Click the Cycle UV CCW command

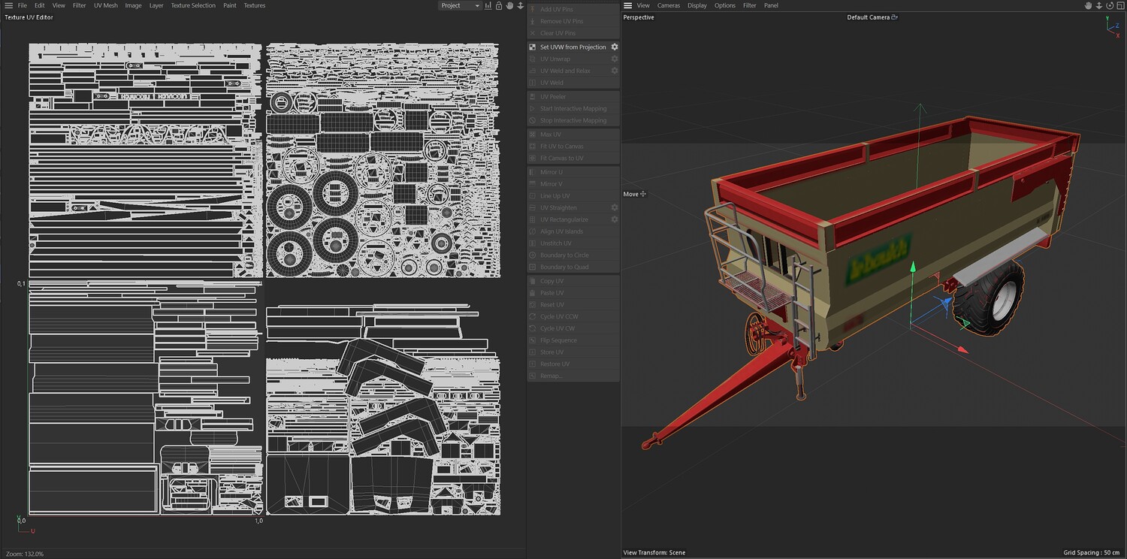[573, 316]
